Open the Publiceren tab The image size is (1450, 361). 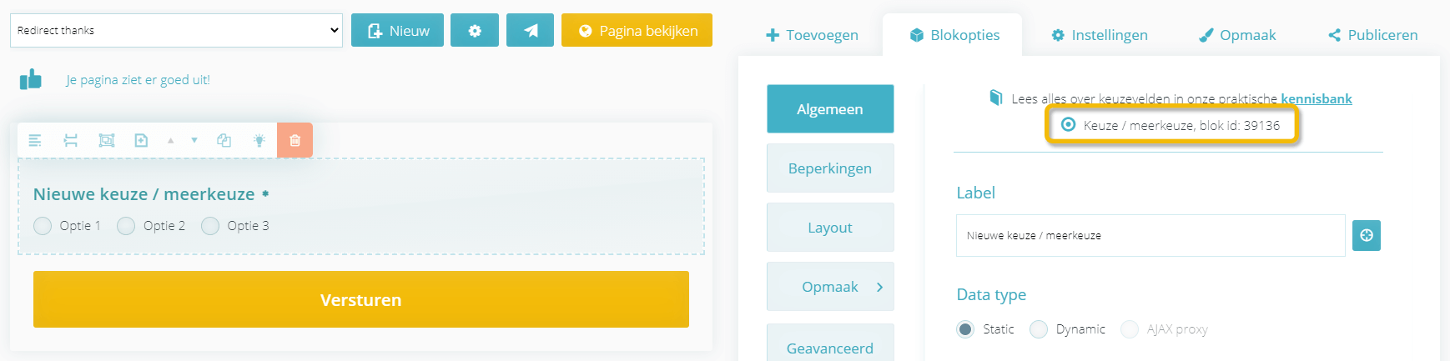click(1372, 35)
